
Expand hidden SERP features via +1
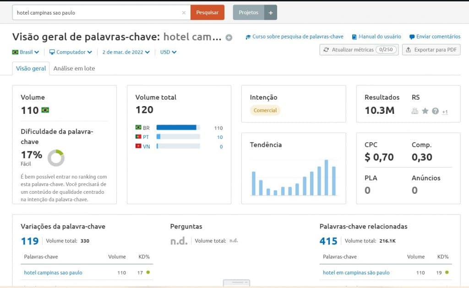(445, 111)
